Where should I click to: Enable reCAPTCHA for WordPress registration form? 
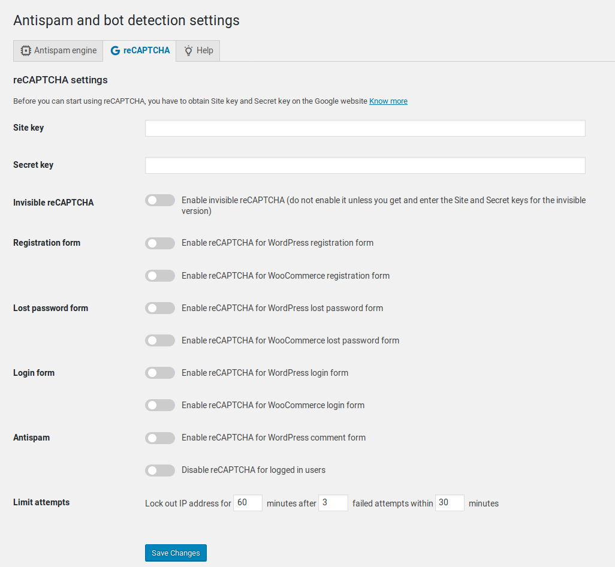[159, 243]
